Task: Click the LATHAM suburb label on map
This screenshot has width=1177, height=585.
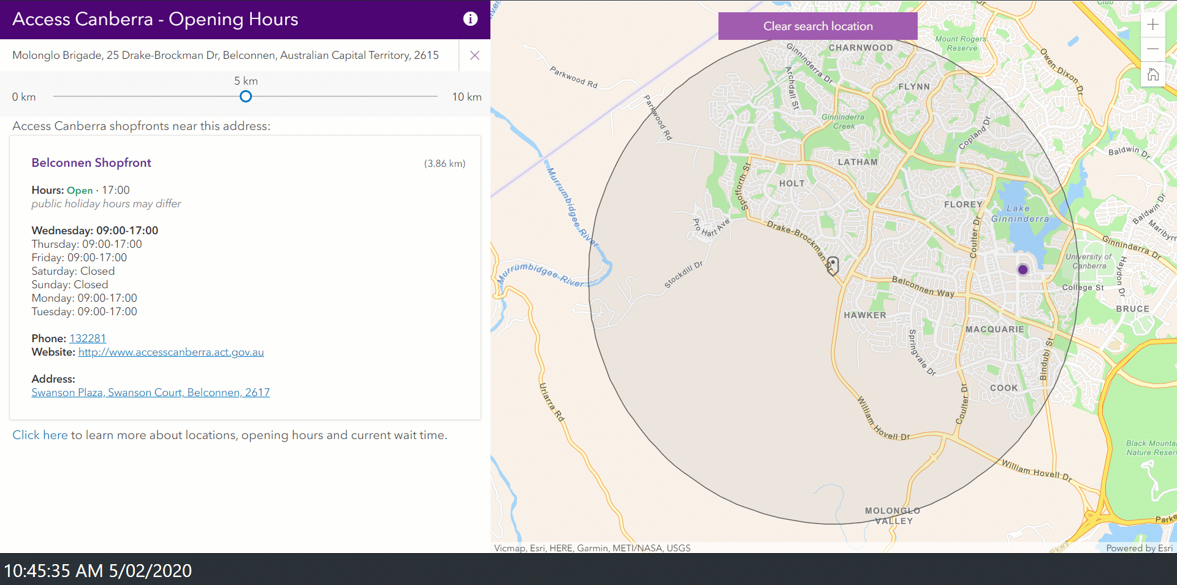Action: point(858,162)
